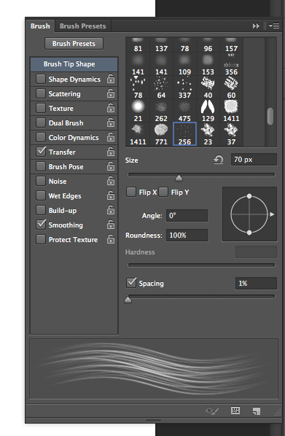Screen dimensions: 285x436
Task: Select splatter brush tip 37
Action: 231,134
